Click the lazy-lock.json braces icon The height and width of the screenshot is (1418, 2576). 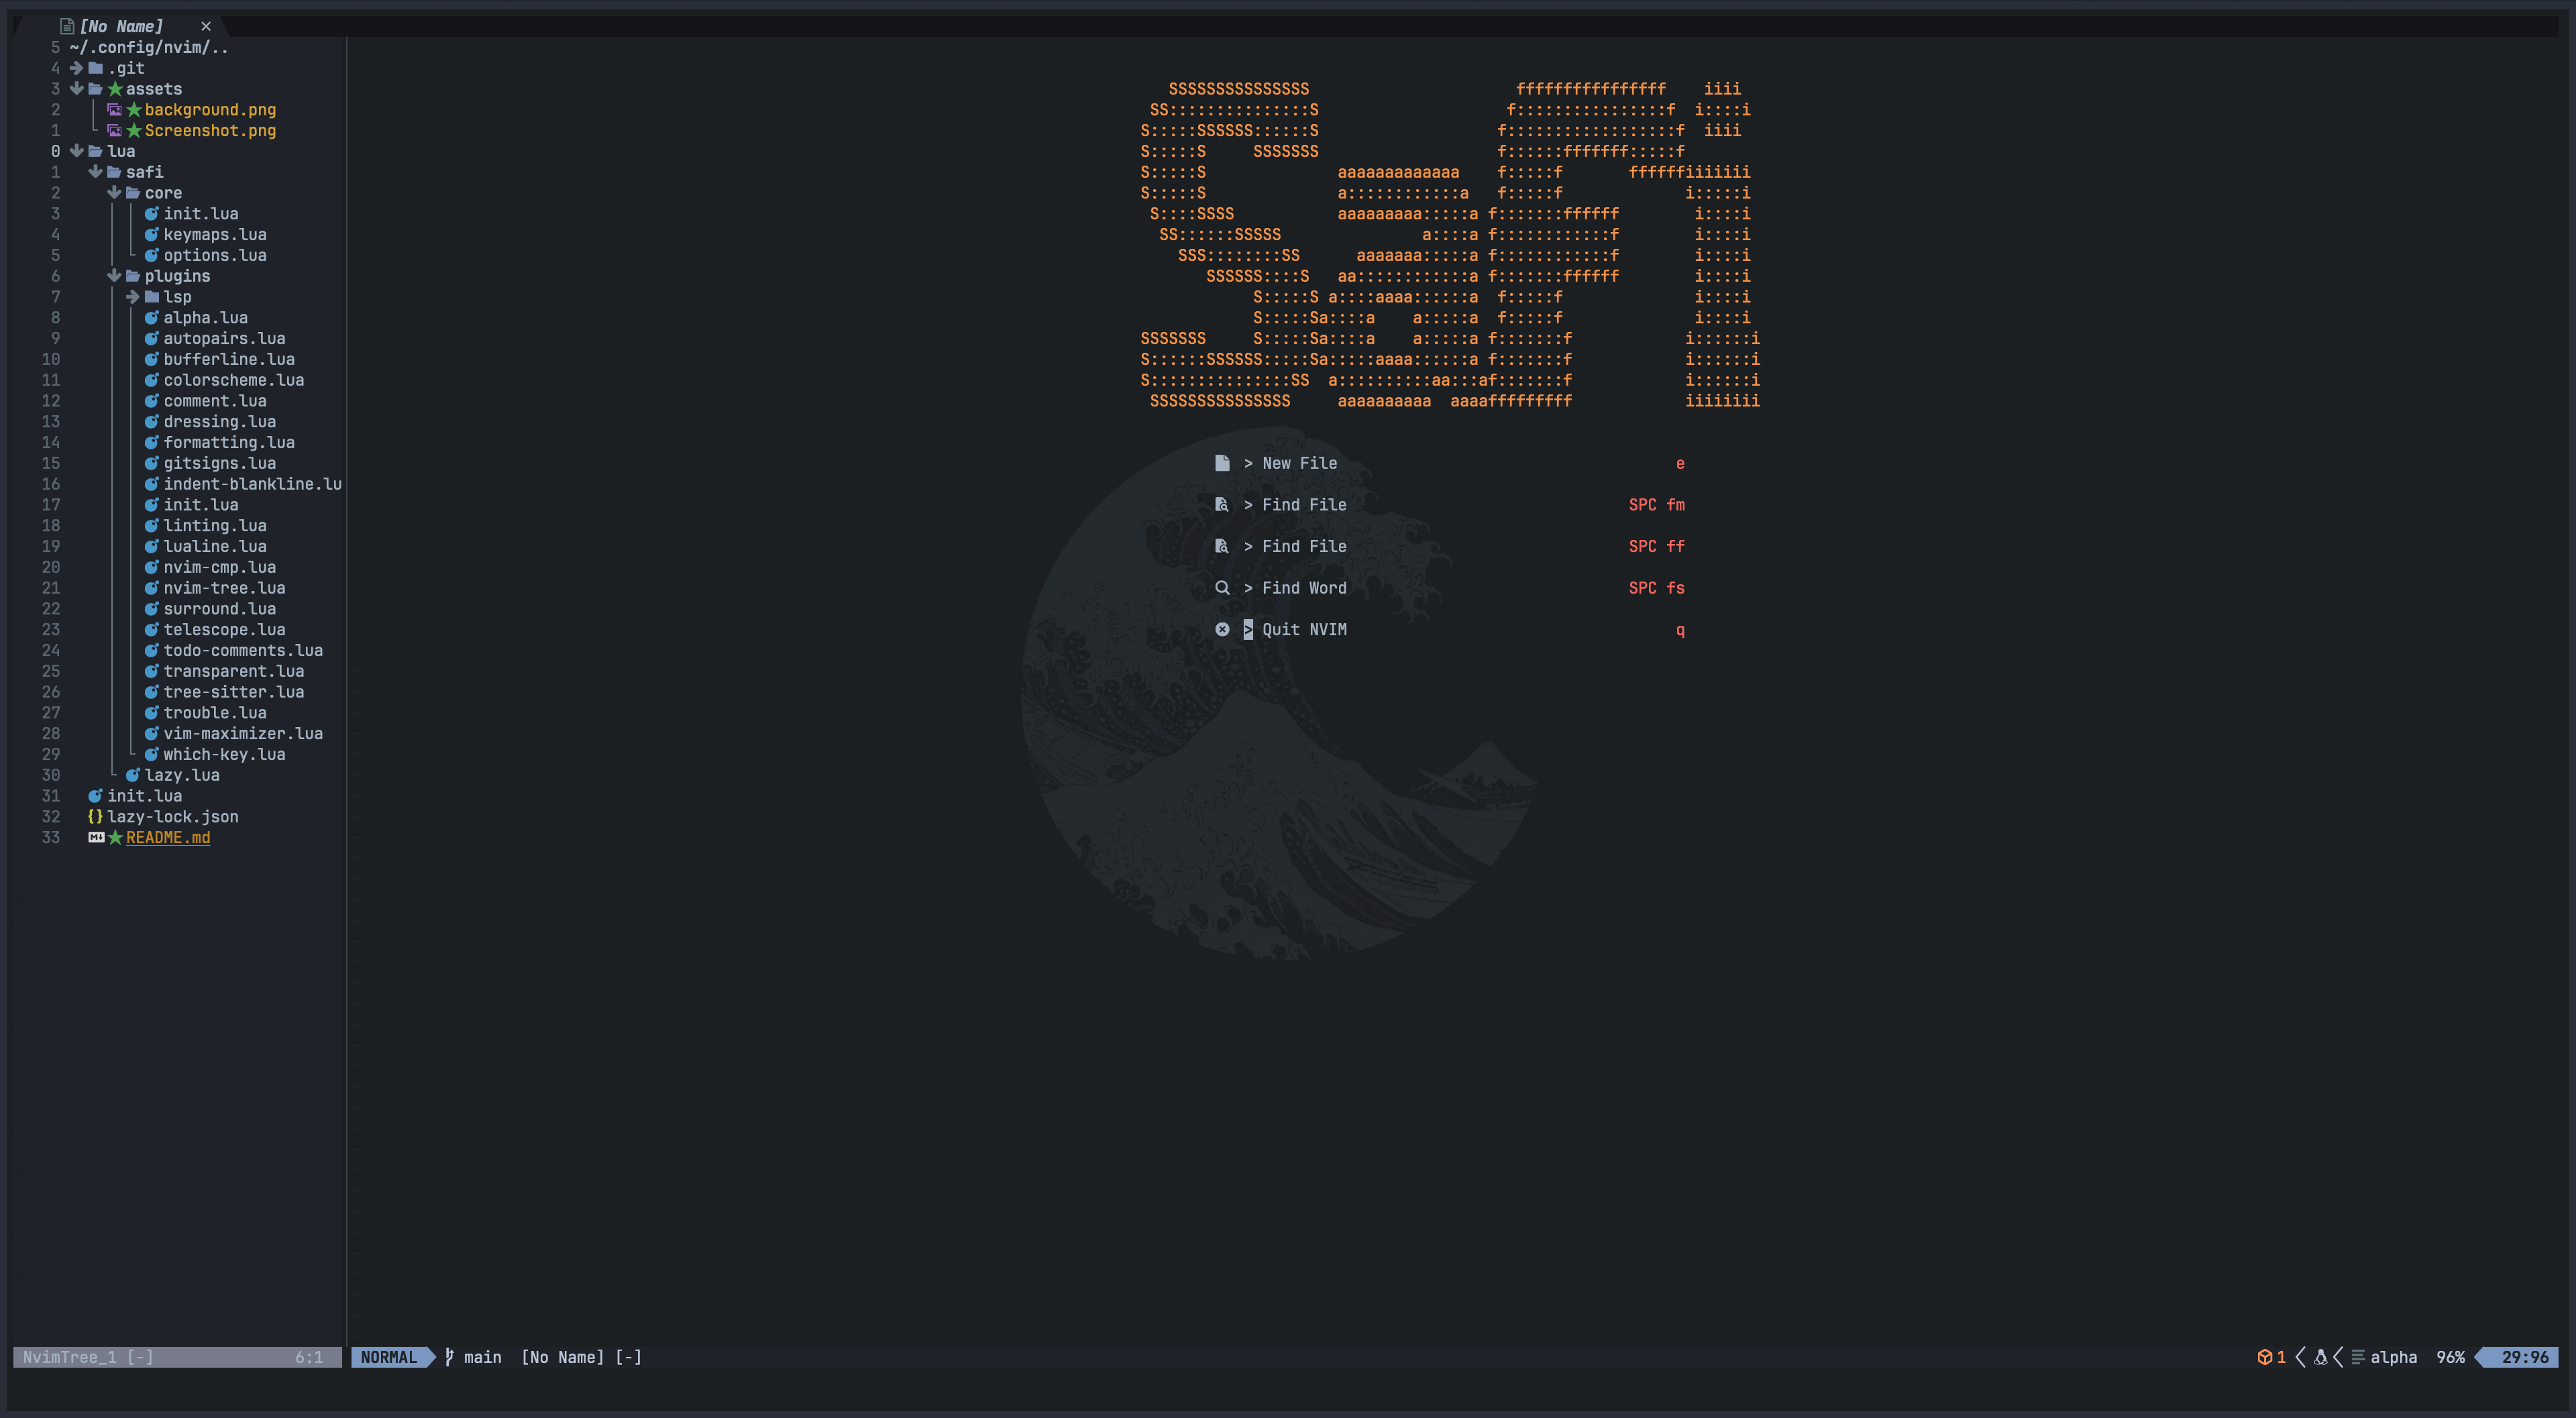click(x=95, y=816)
